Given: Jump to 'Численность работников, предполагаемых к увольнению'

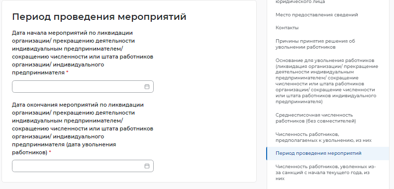Looking at the screenshot, I should (x=323, y=137).
